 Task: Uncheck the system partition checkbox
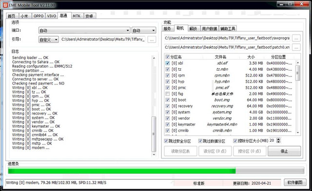pos(168,112)
